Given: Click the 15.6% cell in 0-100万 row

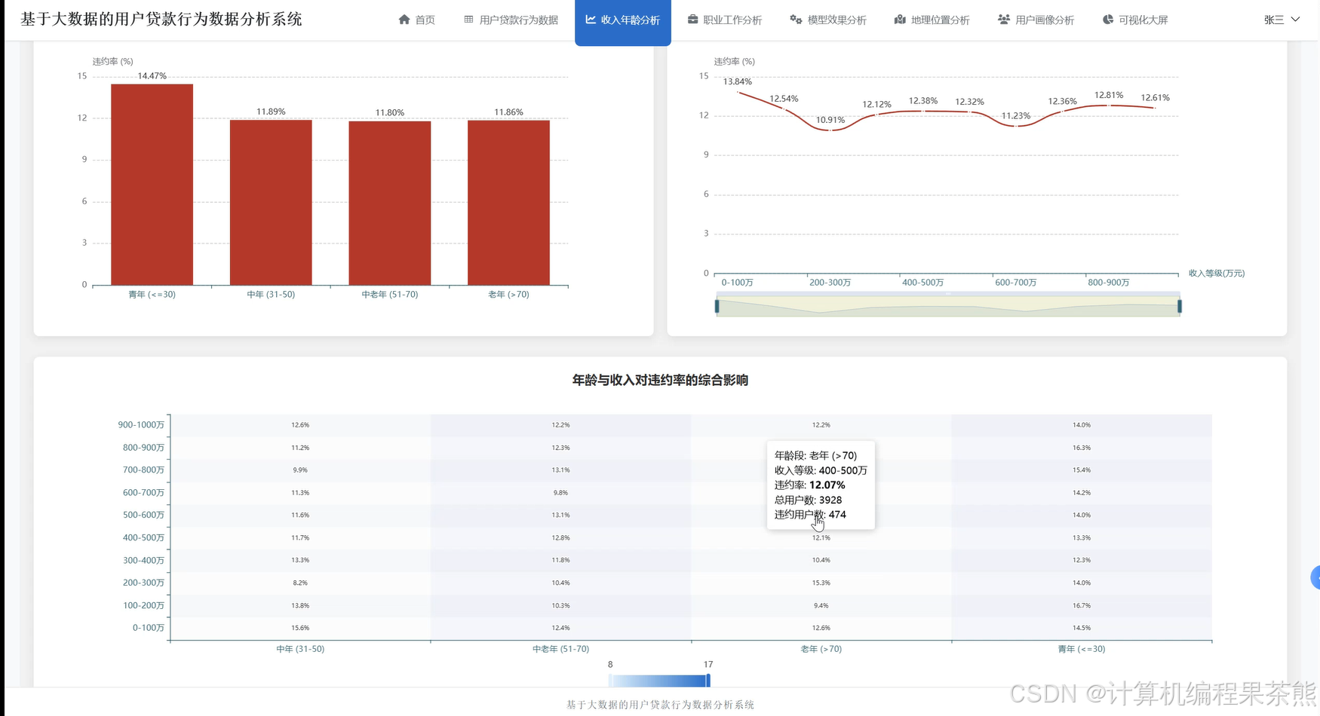Looking at the screenshot, I should tap(300, 628).
